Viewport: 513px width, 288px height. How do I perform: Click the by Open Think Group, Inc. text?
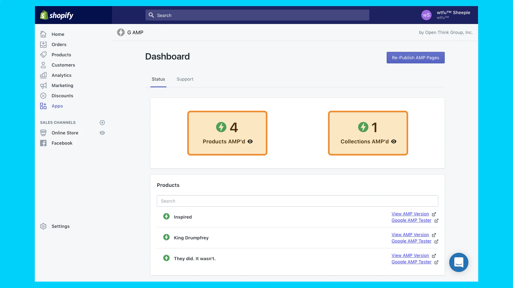pos(446,32)
